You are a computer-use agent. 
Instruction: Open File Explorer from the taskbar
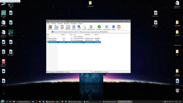[x=14, y=102]
